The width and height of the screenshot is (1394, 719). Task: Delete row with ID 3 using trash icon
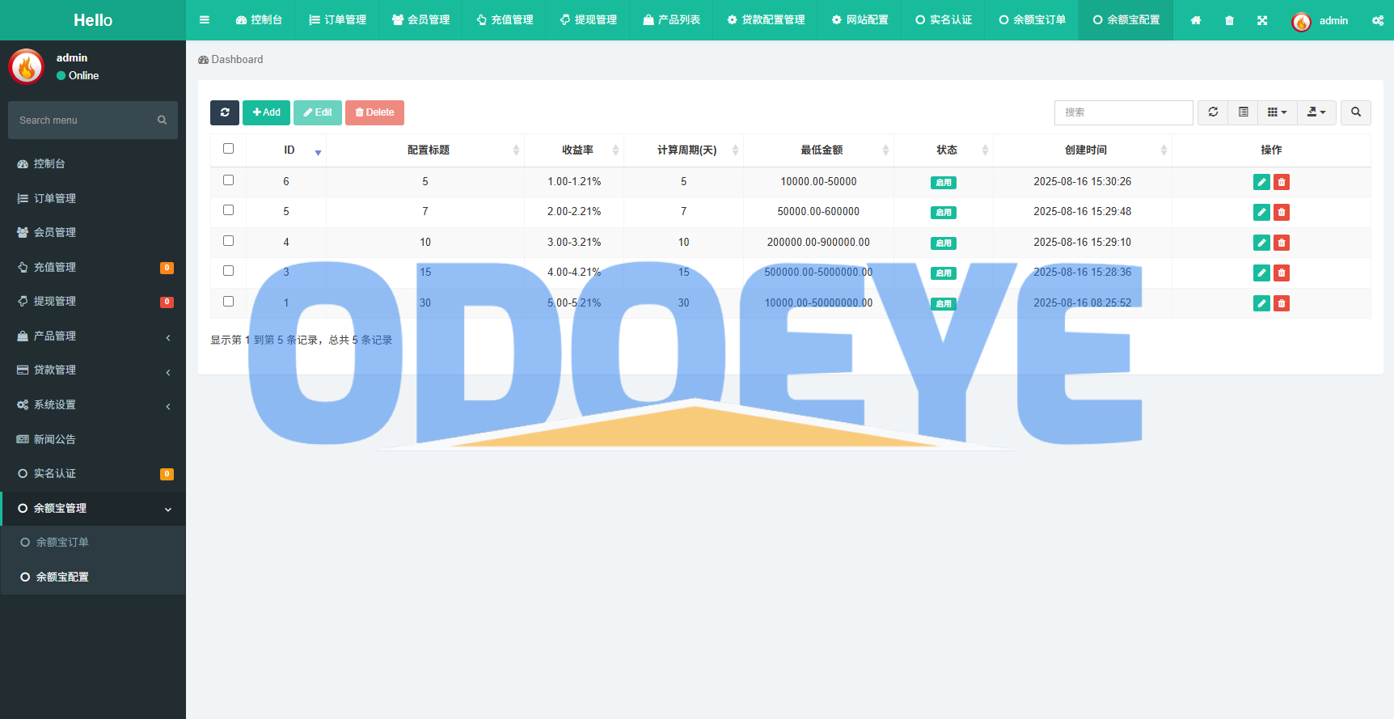point(1282,273)
